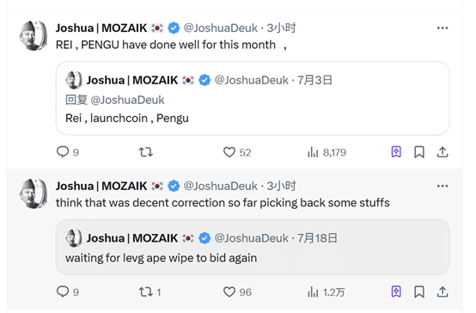476x313 pixels.
Task: Open quoted tweet about levg ape wipe
Action: pos(253,247)
